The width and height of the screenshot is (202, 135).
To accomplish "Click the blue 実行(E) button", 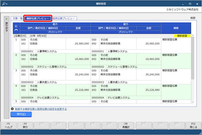I will tap(21, 114).
